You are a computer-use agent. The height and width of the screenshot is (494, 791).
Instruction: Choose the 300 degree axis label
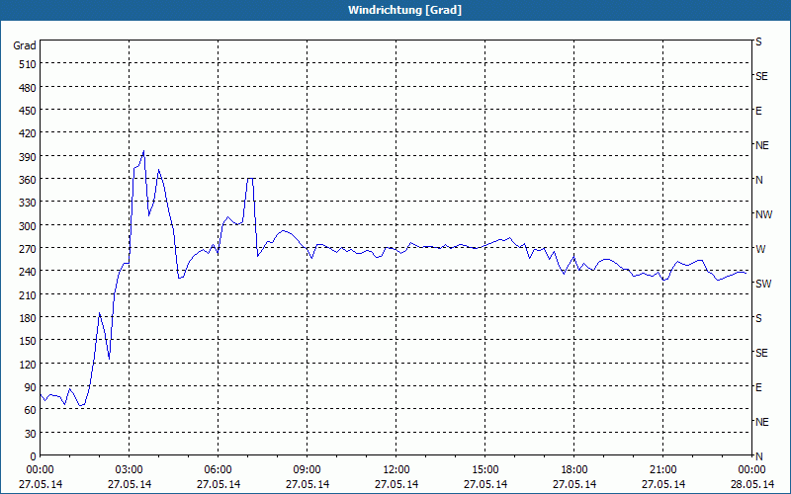(28, 225)
